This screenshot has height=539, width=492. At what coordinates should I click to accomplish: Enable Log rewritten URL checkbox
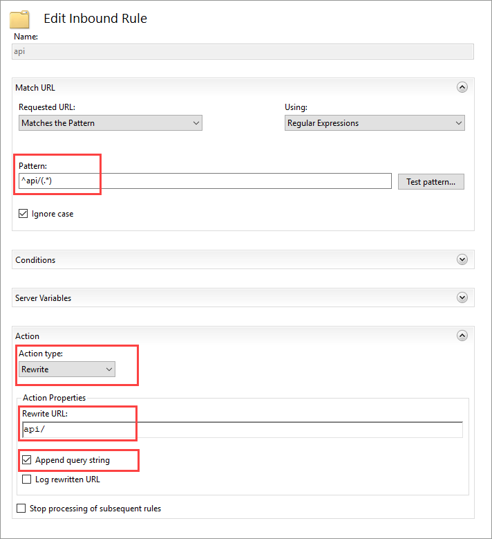26,479
